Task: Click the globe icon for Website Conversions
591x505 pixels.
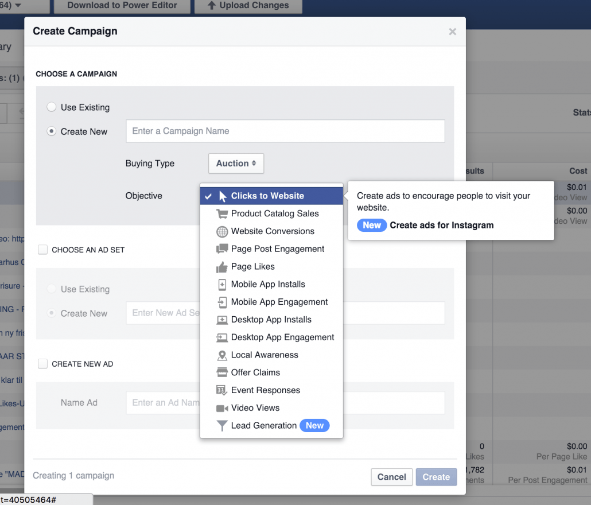Action: tap(222, 231)
